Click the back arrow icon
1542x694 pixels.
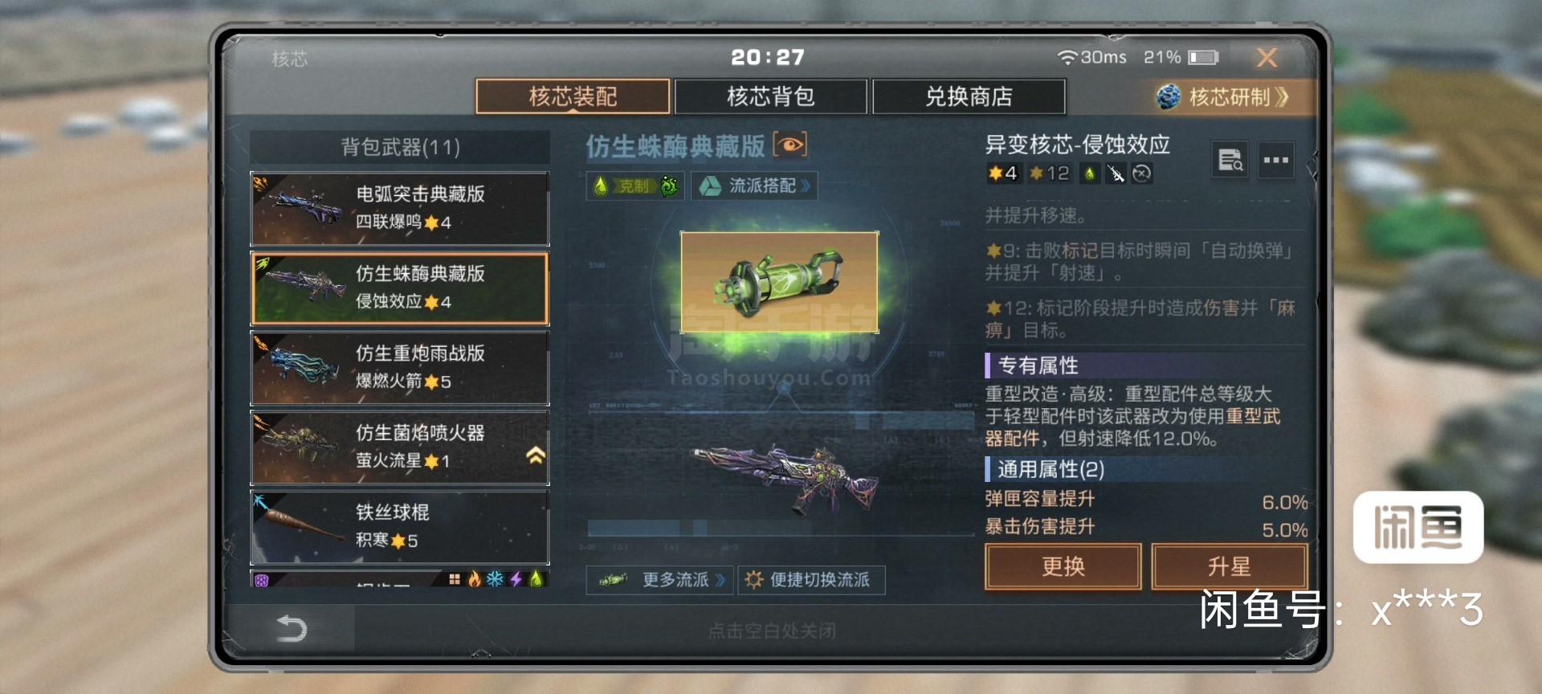click(x=291, y=628)
